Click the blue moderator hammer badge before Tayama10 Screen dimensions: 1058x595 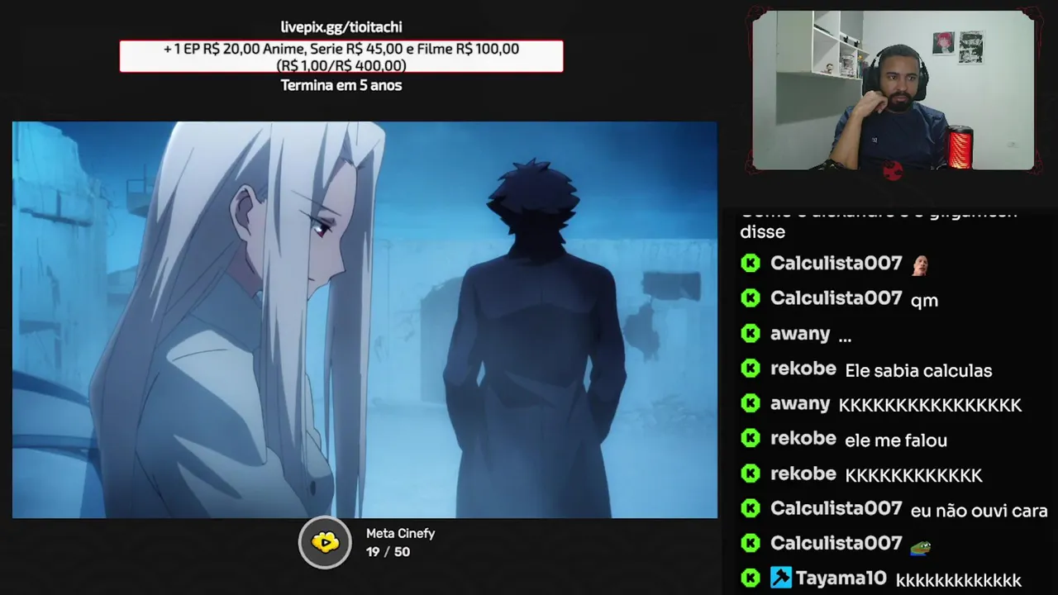(x=781, y=578)
